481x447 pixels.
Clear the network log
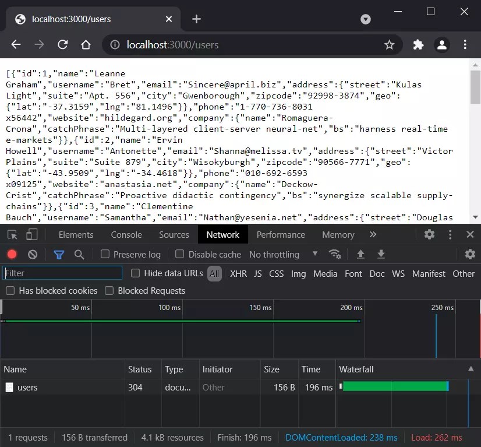[x=33, y=254]
